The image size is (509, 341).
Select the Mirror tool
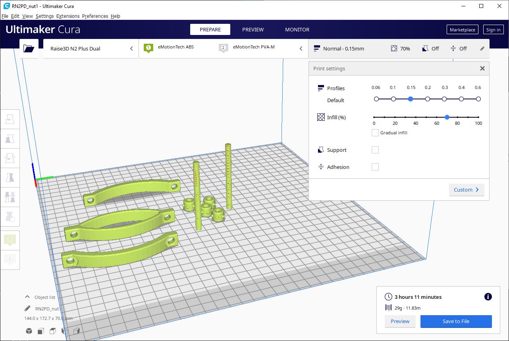pyautogui.click(x=10, y=178)
